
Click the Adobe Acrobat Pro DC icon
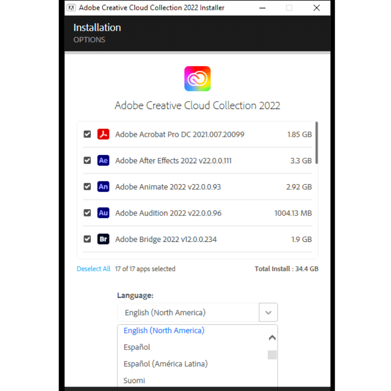tap(103, 134)
